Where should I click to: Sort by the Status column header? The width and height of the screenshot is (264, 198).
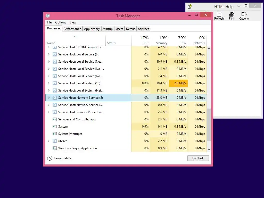119,40
